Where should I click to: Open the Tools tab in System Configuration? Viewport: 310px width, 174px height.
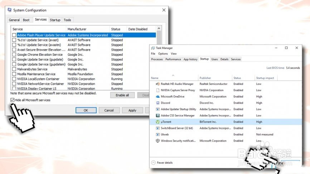(x=67, y=20)
